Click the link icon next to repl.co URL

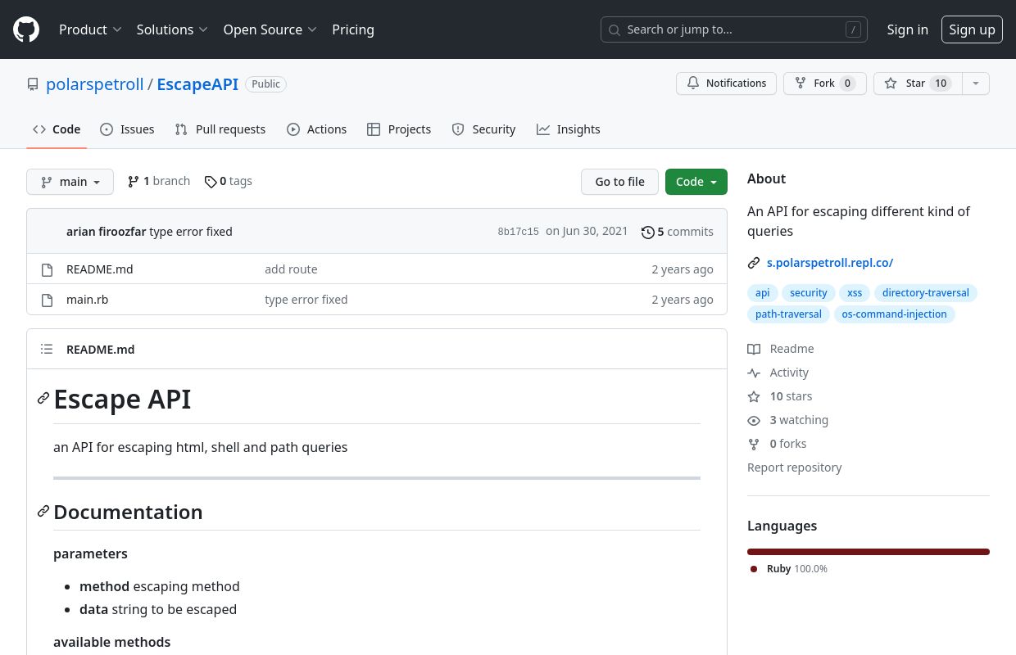754,263
